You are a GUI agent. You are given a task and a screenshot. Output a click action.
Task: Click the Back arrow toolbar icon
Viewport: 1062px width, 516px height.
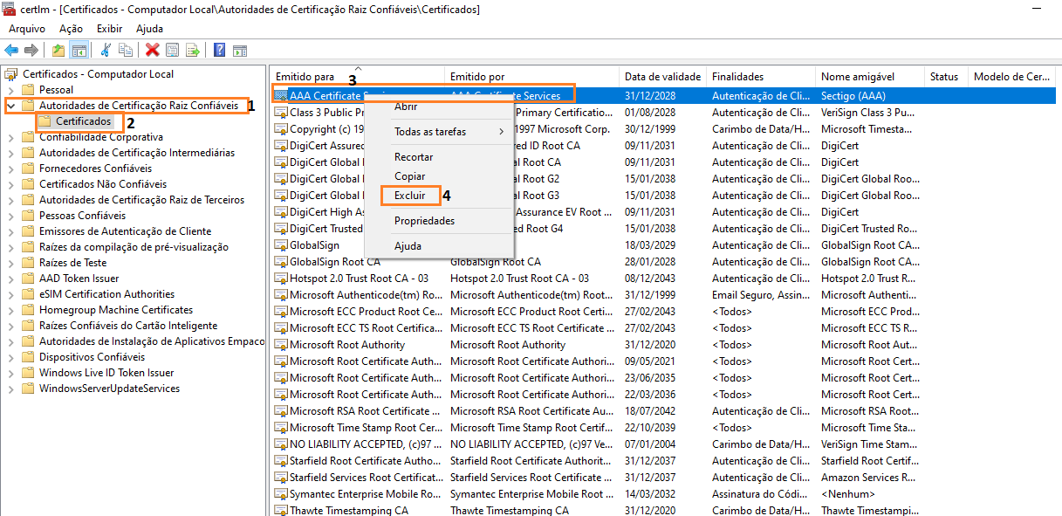pos(11,50)
